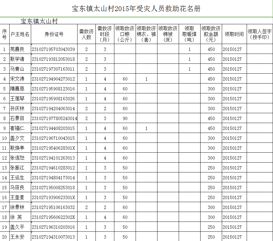The height and width of the screenshot is (241, 273).
Task: Select the 250 amount in 张振江's row
Action: 211,168
